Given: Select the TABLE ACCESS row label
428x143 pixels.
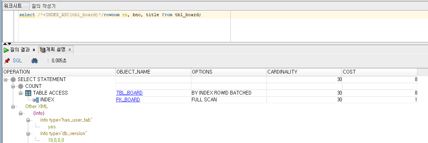Looking at the screenshot, I should (x=50, y=93).
